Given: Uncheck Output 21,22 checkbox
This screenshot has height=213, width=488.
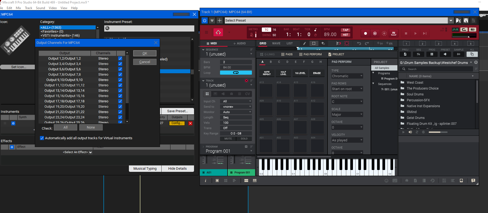Looking at the screenshot, I should coord(120,112).
